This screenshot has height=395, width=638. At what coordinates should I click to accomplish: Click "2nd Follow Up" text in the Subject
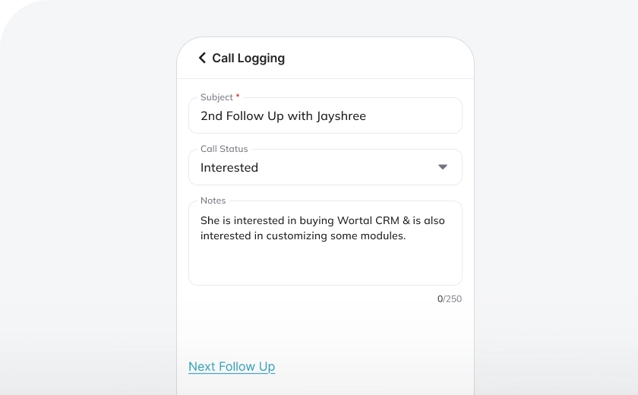point(241,116)
